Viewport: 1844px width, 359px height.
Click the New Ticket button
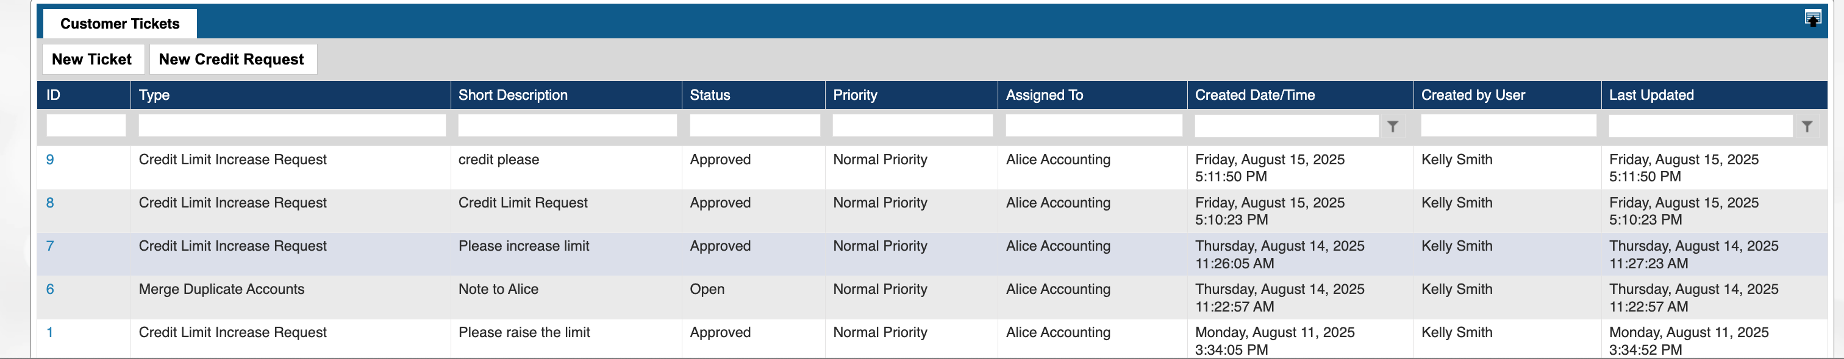point(91,59)
